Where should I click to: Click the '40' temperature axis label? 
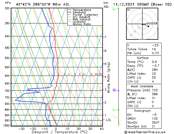tap(102, 129)
